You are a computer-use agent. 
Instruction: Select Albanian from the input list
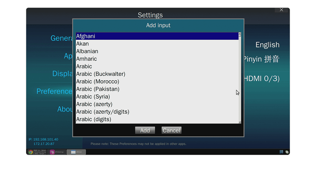87,51
